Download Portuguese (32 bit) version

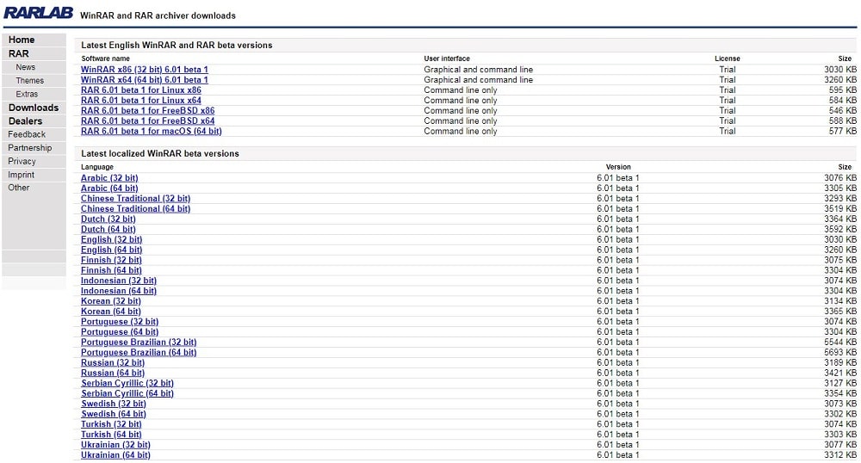coord(120,322)
